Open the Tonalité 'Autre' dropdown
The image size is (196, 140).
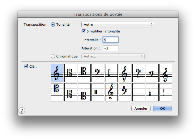(x=117, y=24)
